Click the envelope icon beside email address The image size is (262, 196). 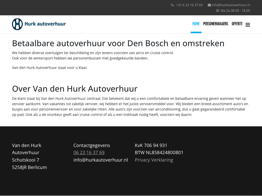[x=209, y=5]
